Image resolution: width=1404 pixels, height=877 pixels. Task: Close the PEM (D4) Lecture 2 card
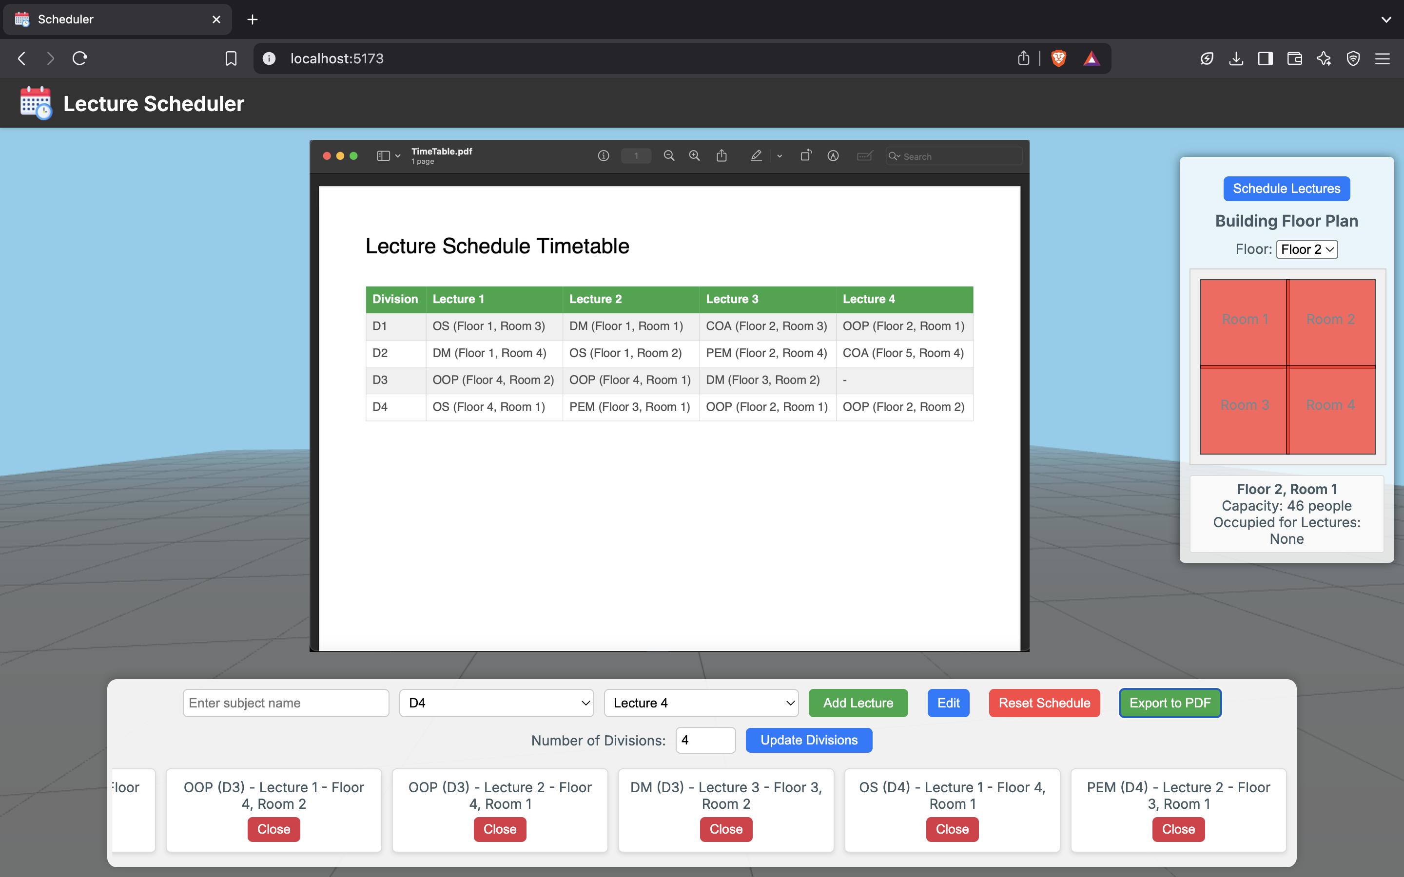pyautogui.click(x=1178, y=829)
